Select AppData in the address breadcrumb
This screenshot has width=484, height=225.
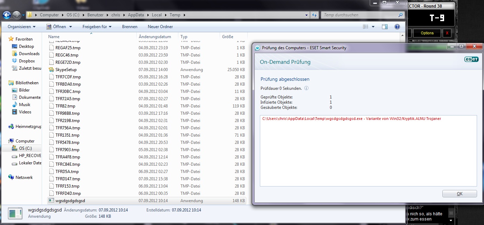(x=135, y=15)
